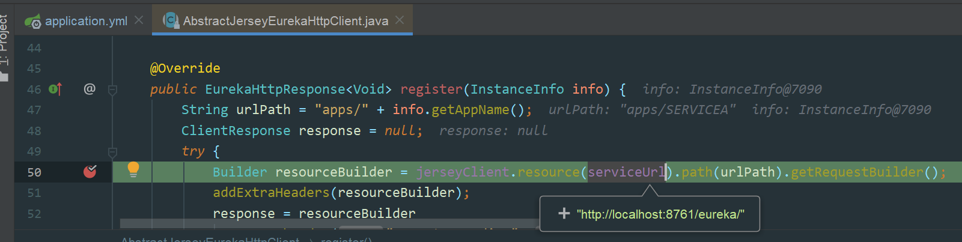
Task: Close the AbstractJerseyEurekaHttpClient.java tab
Action: (400, 20)
